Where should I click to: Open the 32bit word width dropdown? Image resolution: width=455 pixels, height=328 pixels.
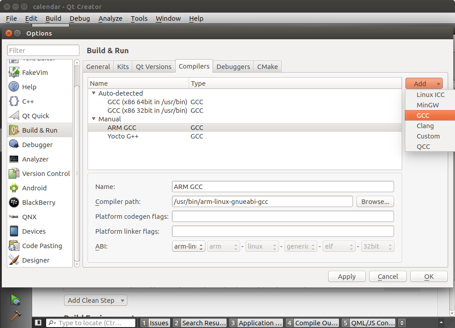(377, 246)
